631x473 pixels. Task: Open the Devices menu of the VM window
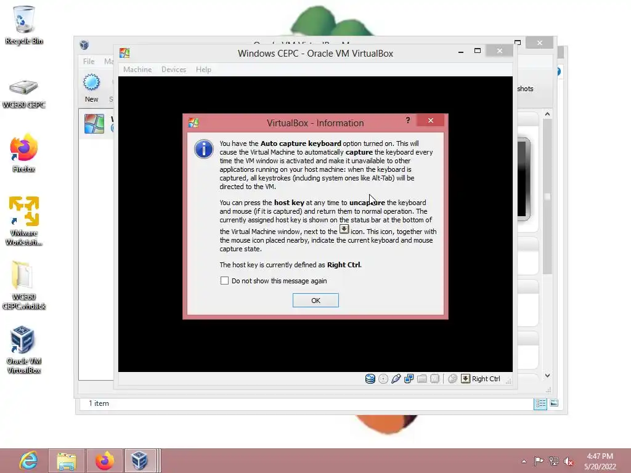[174, 70]
